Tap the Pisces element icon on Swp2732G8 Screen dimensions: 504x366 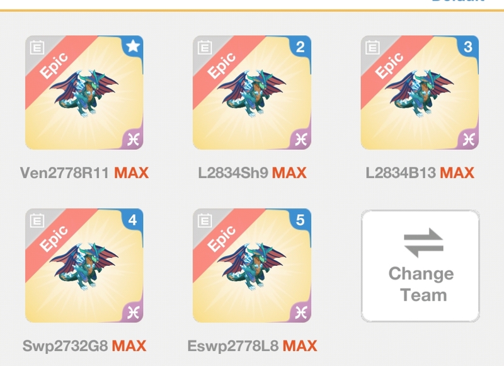133,312
